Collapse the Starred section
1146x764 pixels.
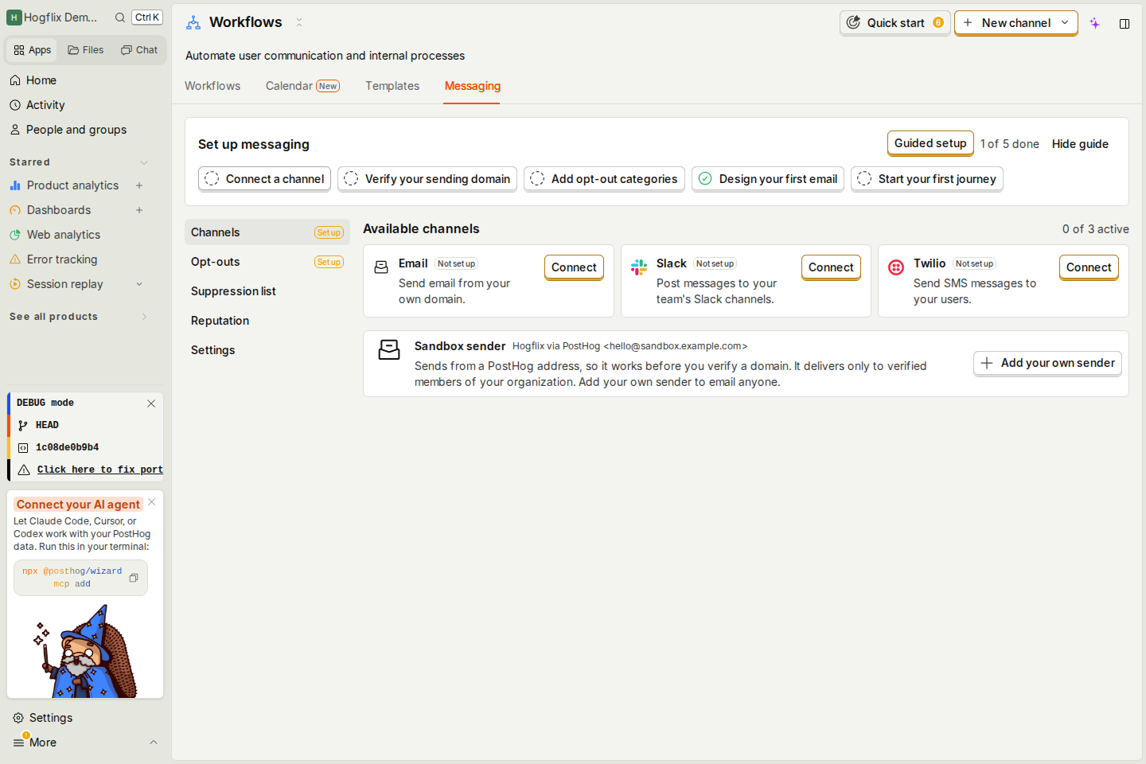144,162
